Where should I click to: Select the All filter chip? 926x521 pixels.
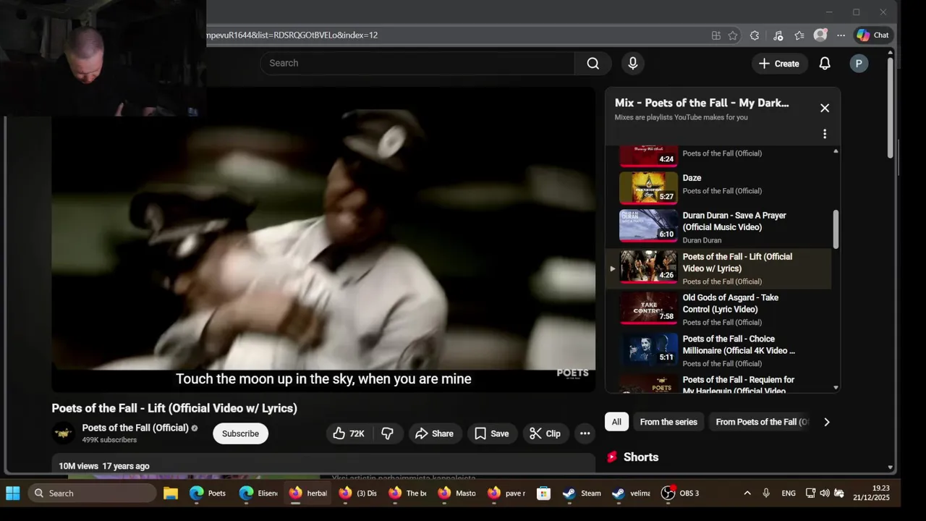616,422
